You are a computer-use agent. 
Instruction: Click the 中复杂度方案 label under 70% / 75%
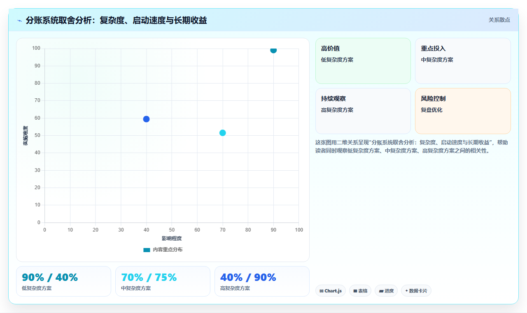[136, 288]
